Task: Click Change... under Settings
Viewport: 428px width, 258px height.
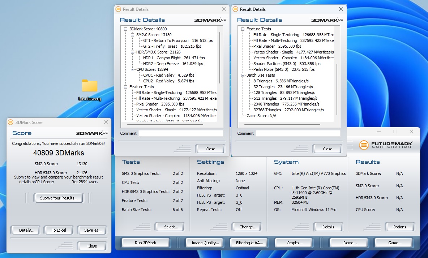Action: pos(248,227)
